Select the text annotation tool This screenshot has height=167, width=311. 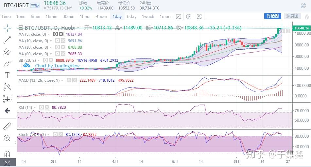click(x=7, y=75)
